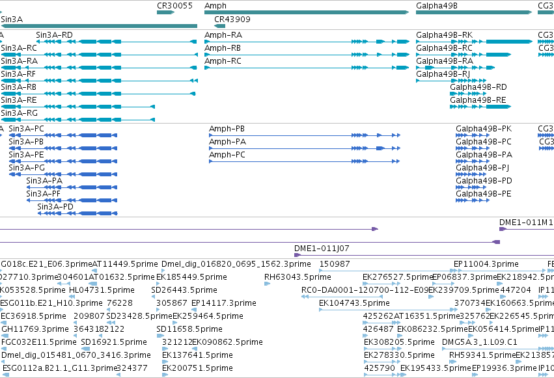554x378 pixels.
Task: Select the Amph-PC protein label
Action: (227, 155)
